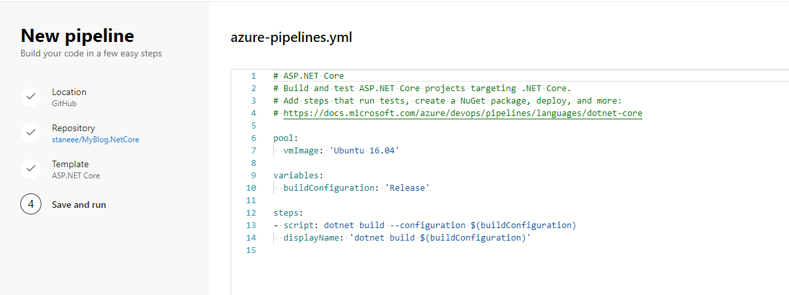Click the step 4 circle icon
Image resolution: width=789 pixels, height=295 pixels.
[30, 205]
